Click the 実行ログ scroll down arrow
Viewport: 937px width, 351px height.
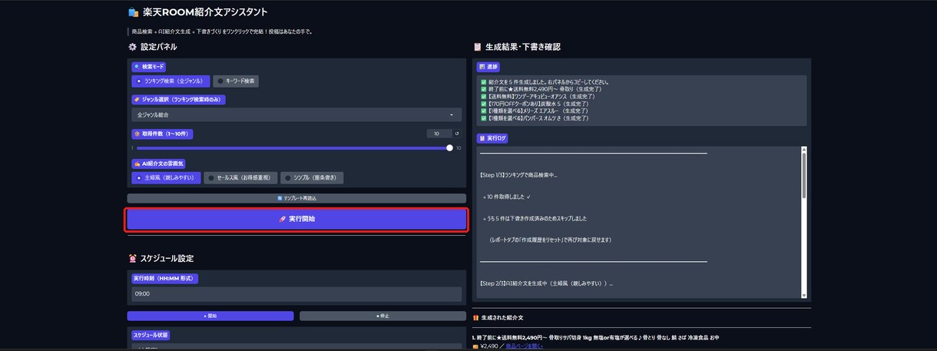coord(804,295)
